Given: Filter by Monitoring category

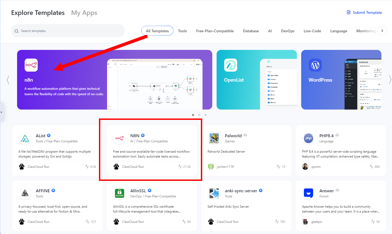Looking at the screenshot, I should (x=366, y=31).
